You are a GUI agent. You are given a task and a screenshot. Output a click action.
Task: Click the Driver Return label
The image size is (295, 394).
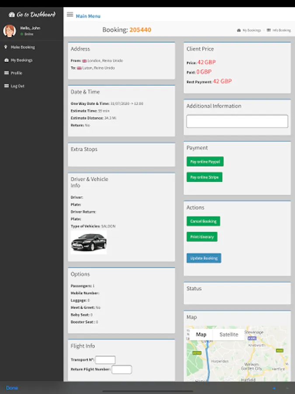pyautogui.click(x=83, y=212)
